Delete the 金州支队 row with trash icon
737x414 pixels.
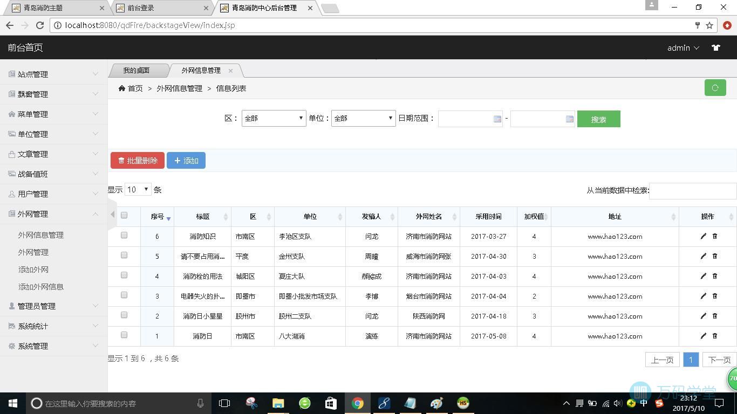[715, 256]
